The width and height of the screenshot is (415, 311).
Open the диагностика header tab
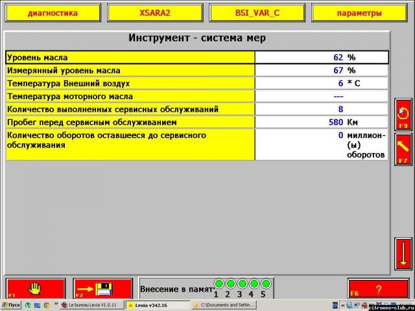click(x=53, y=13)
